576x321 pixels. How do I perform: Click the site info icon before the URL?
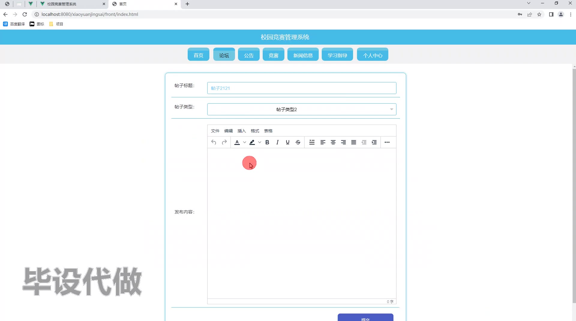(37, 14)
